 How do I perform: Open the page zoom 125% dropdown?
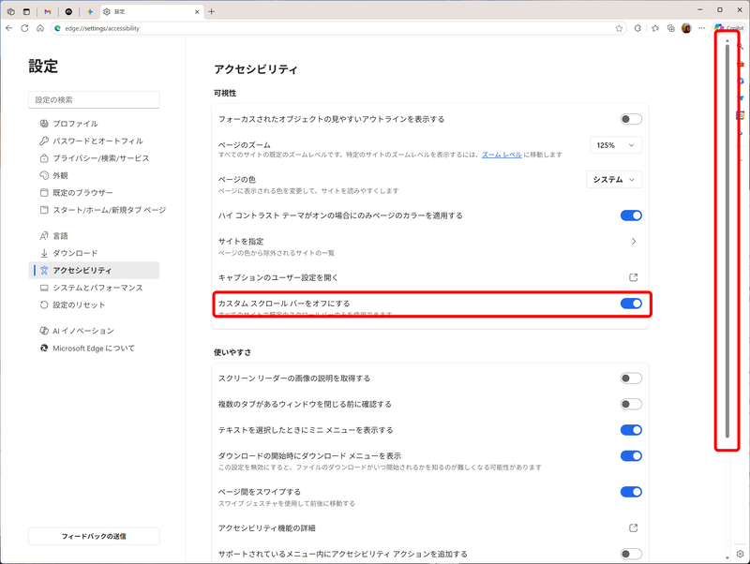pos(614,145)
